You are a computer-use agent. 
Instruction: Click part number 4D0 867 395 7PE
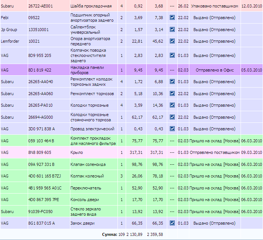click(x=44, y=200)
